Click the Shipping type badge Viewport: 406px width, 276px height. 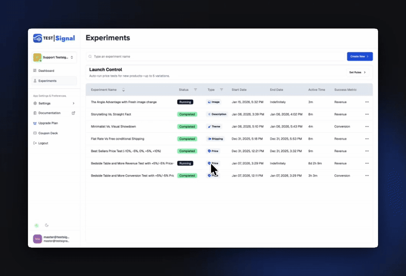point(215,139)
